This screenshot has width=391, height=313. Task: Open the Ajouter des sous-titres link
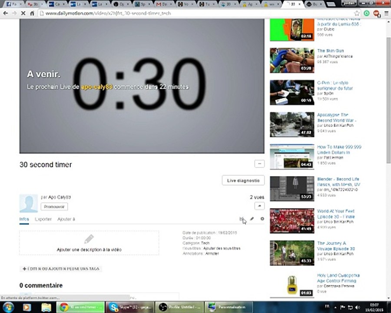(222, 248)
